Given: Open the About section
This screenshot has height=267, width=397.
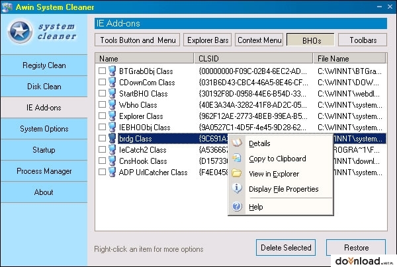Looking at the screenshot, I should (x=44, y=192).
